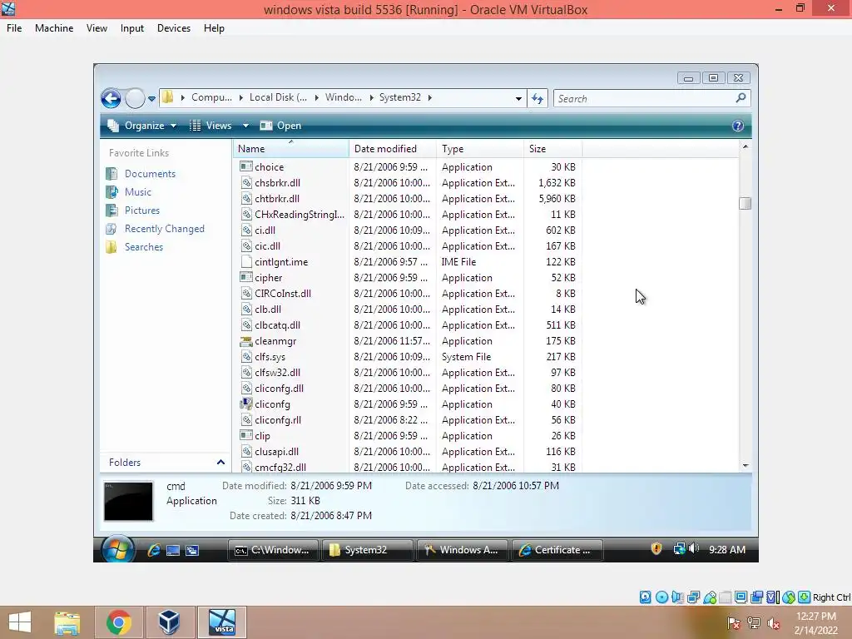Select the cintlgnt.ime file icon
Image resolution: width=852 pixels, height=639 pixels.
pos(246,261)
